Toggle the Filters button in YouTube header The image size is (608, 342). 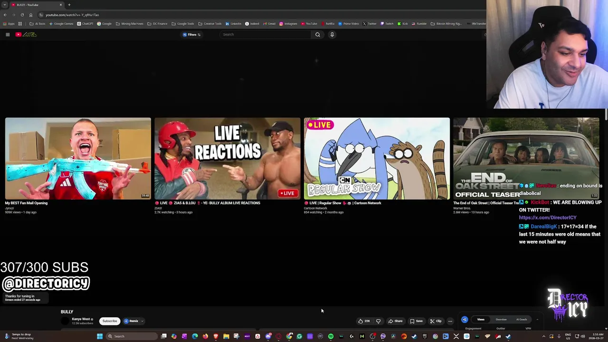[192, 34]
